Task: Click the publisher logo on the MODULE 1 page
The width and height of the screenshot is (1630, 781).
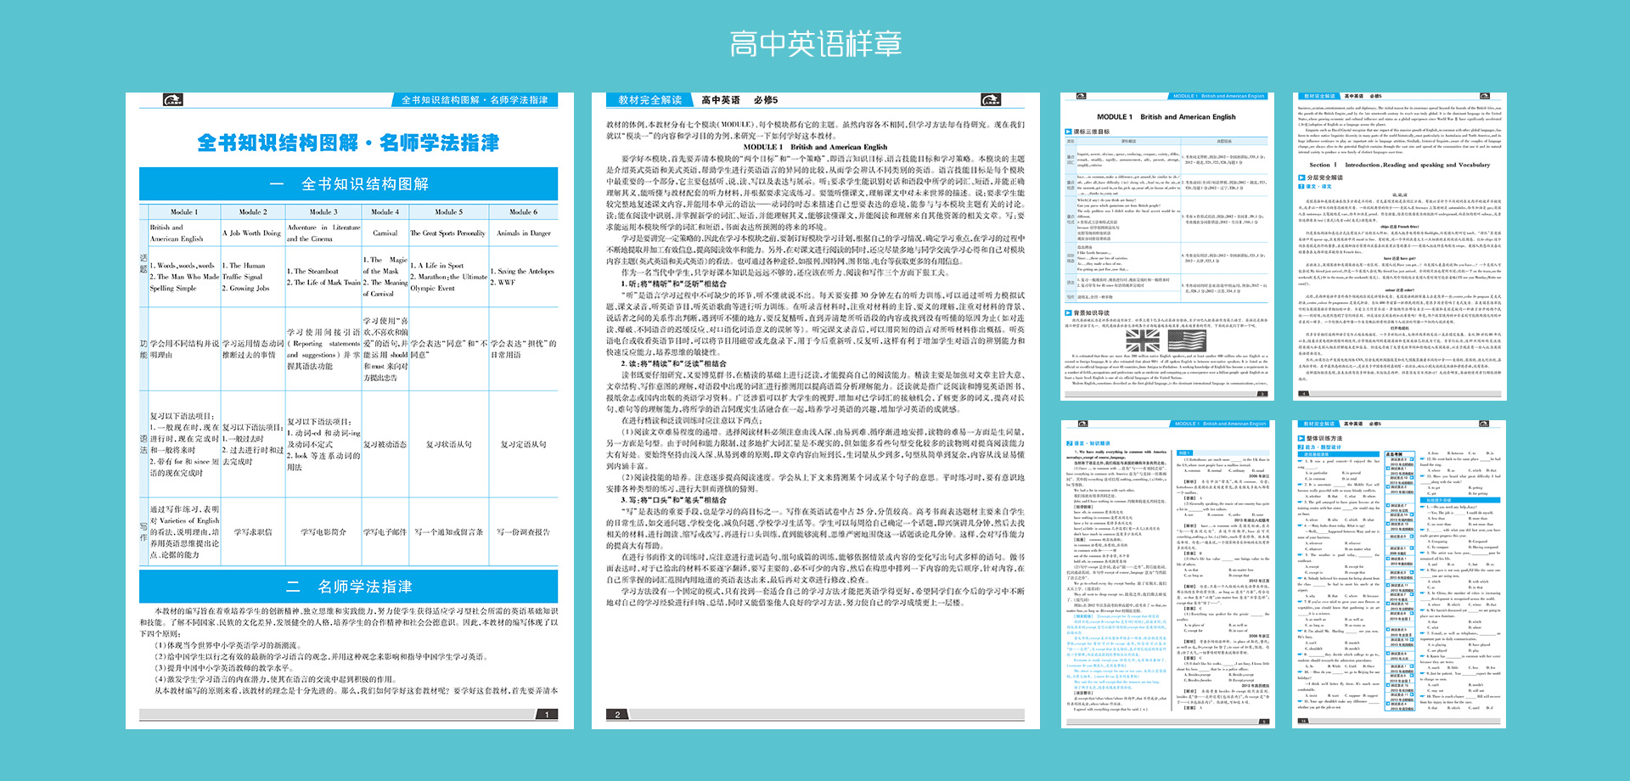Action: pos(1082,97)
